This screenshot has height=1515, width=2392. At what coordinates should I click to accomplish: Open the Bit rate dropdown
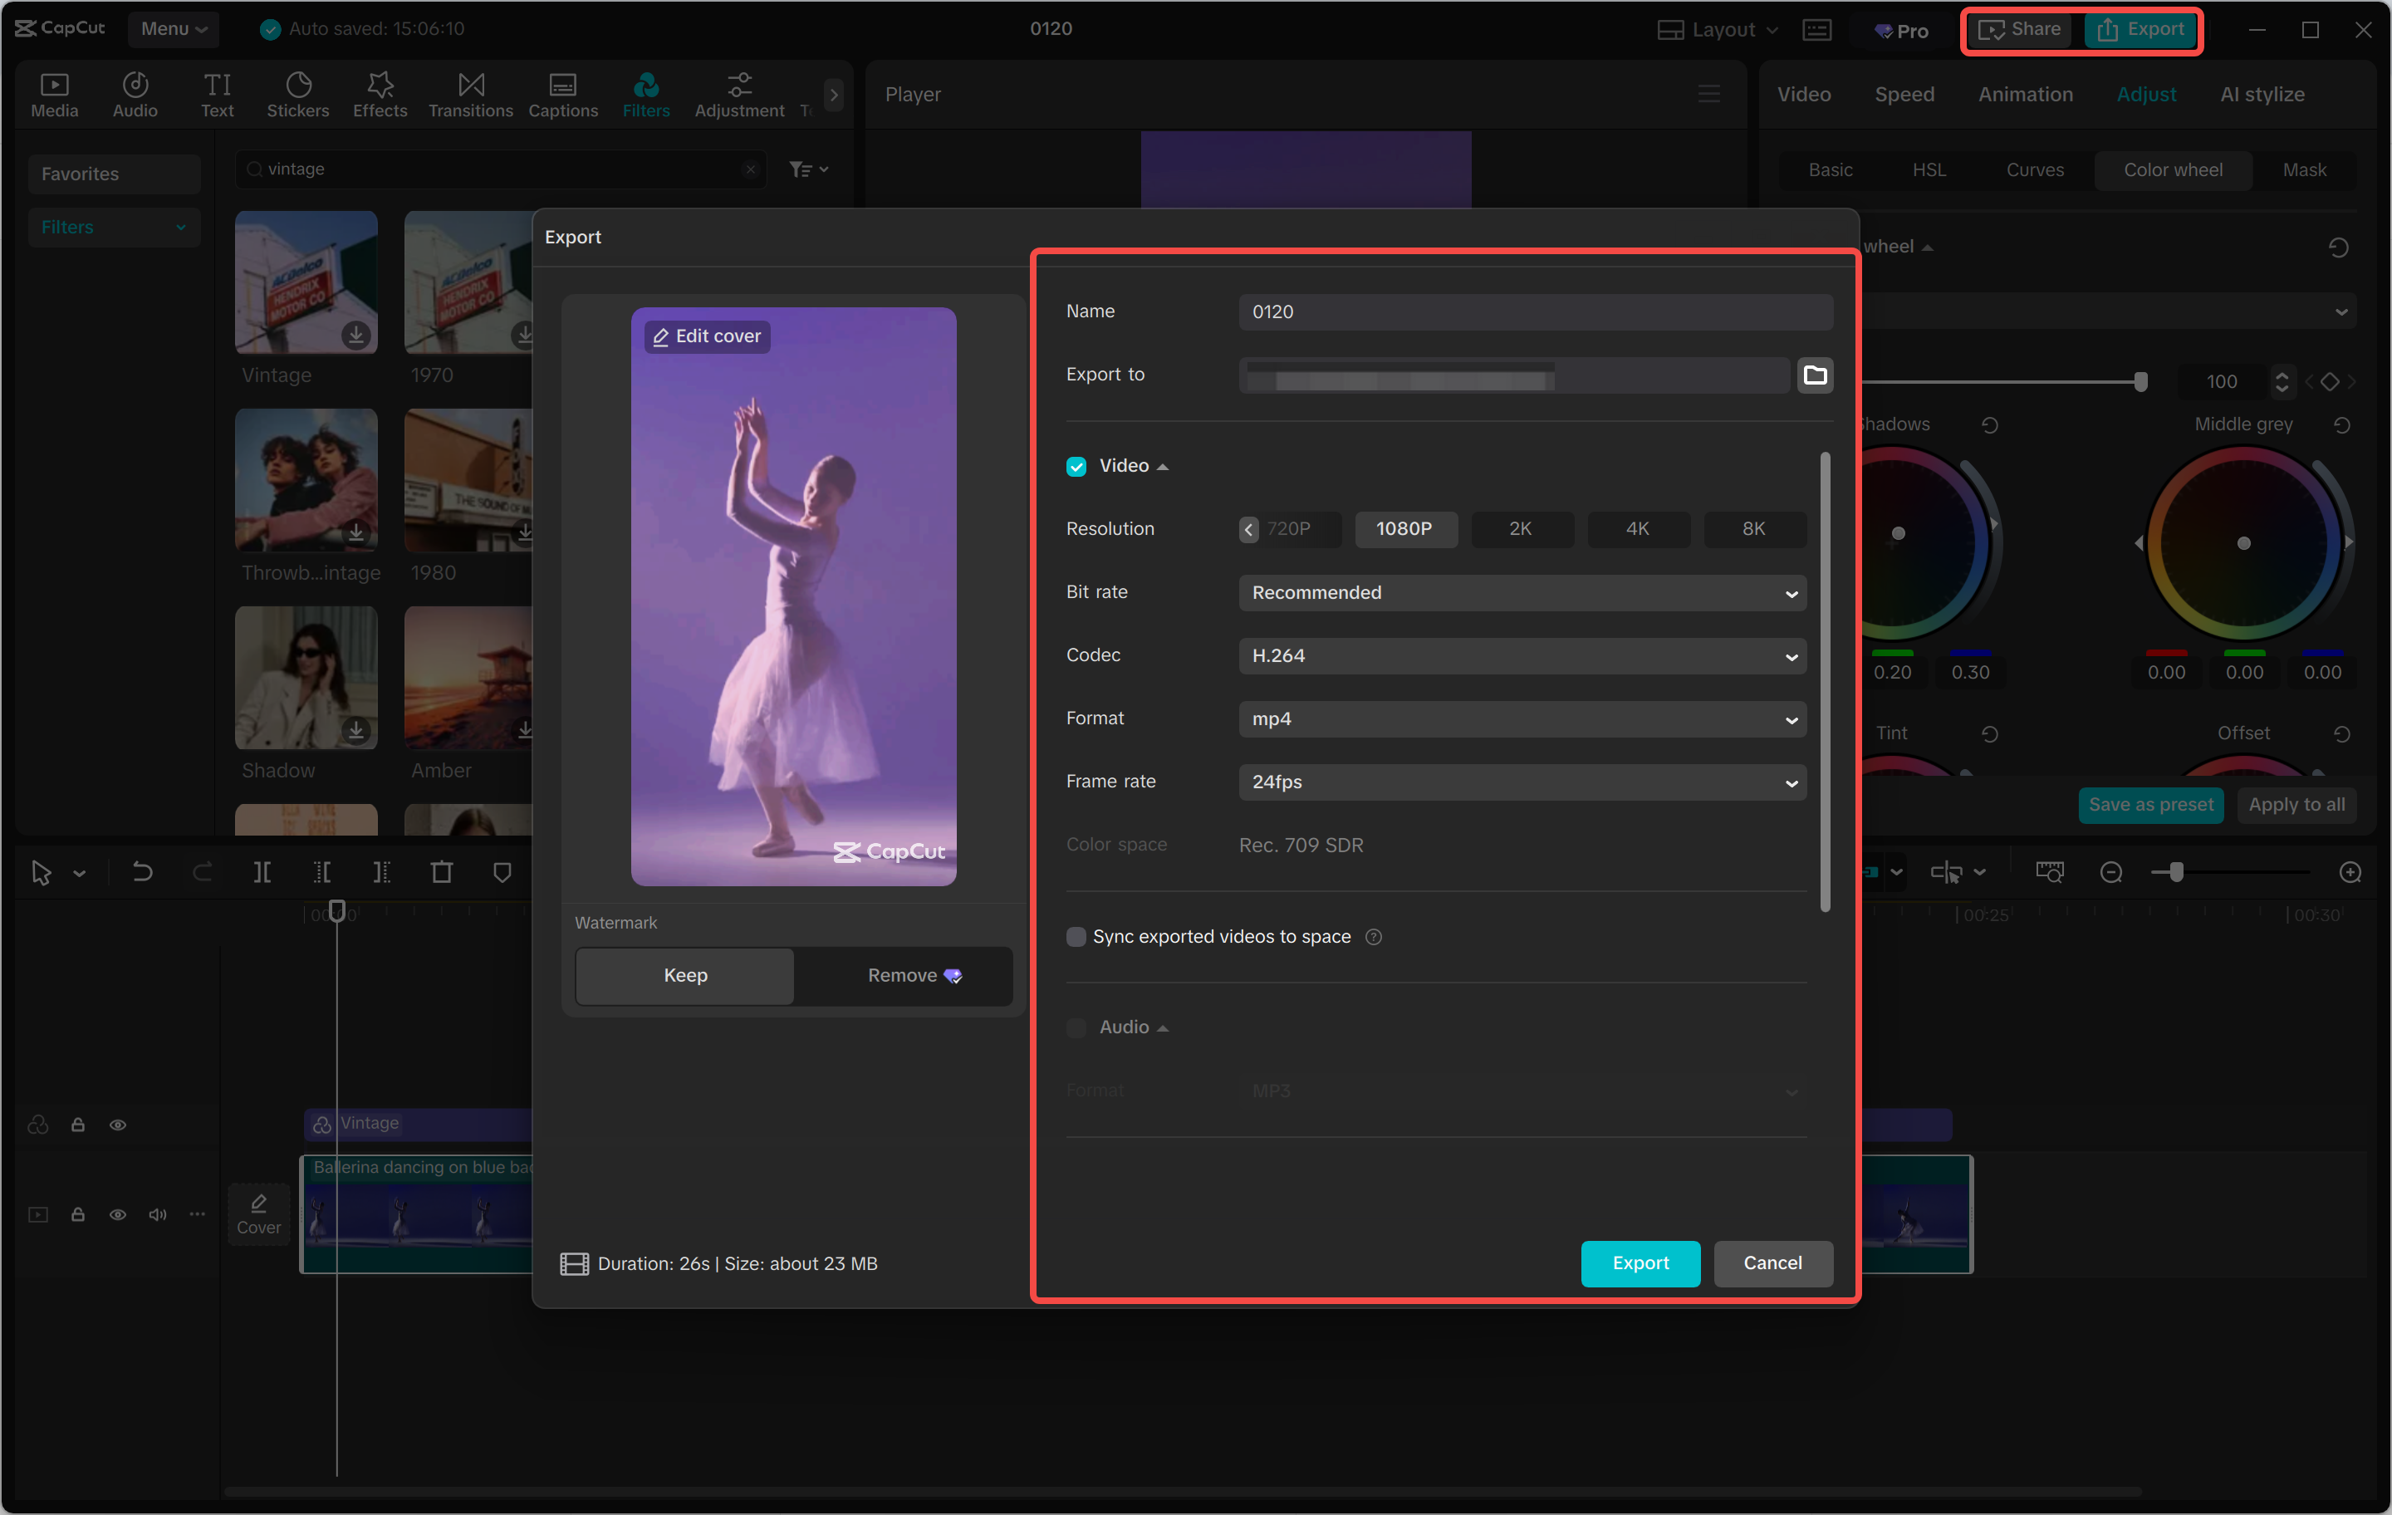(x=1522, y=593)
